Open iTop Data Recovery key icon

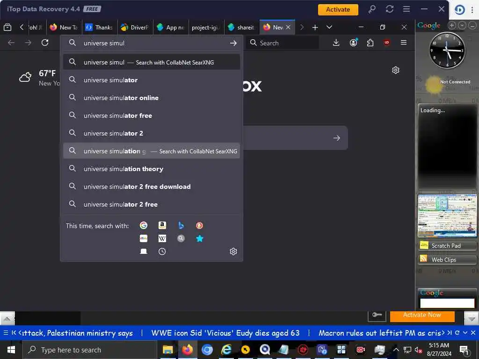click(x=372, y=9)
